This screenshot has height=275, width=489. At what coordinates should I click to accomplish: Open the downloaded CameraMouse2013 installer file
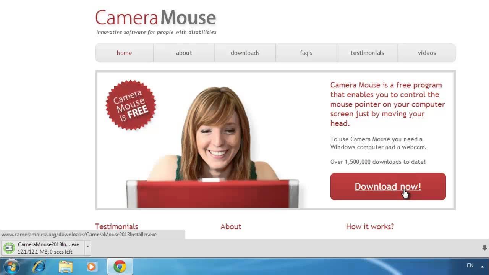pyautogui.click(x=43, y=248)
